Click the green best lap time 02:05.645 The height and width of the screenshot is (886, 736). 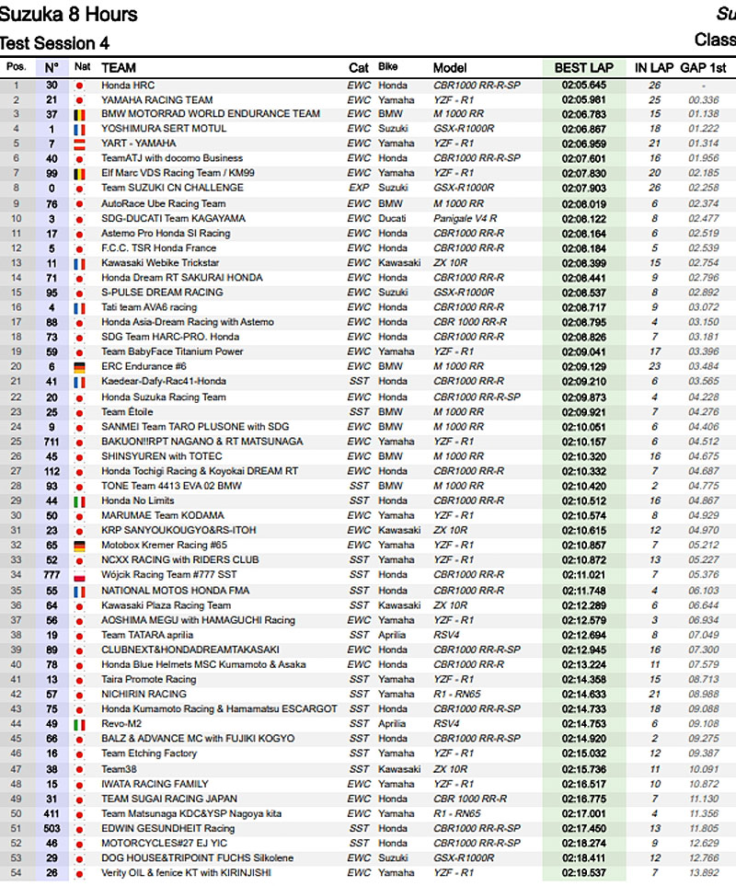[x=583, y=86]
